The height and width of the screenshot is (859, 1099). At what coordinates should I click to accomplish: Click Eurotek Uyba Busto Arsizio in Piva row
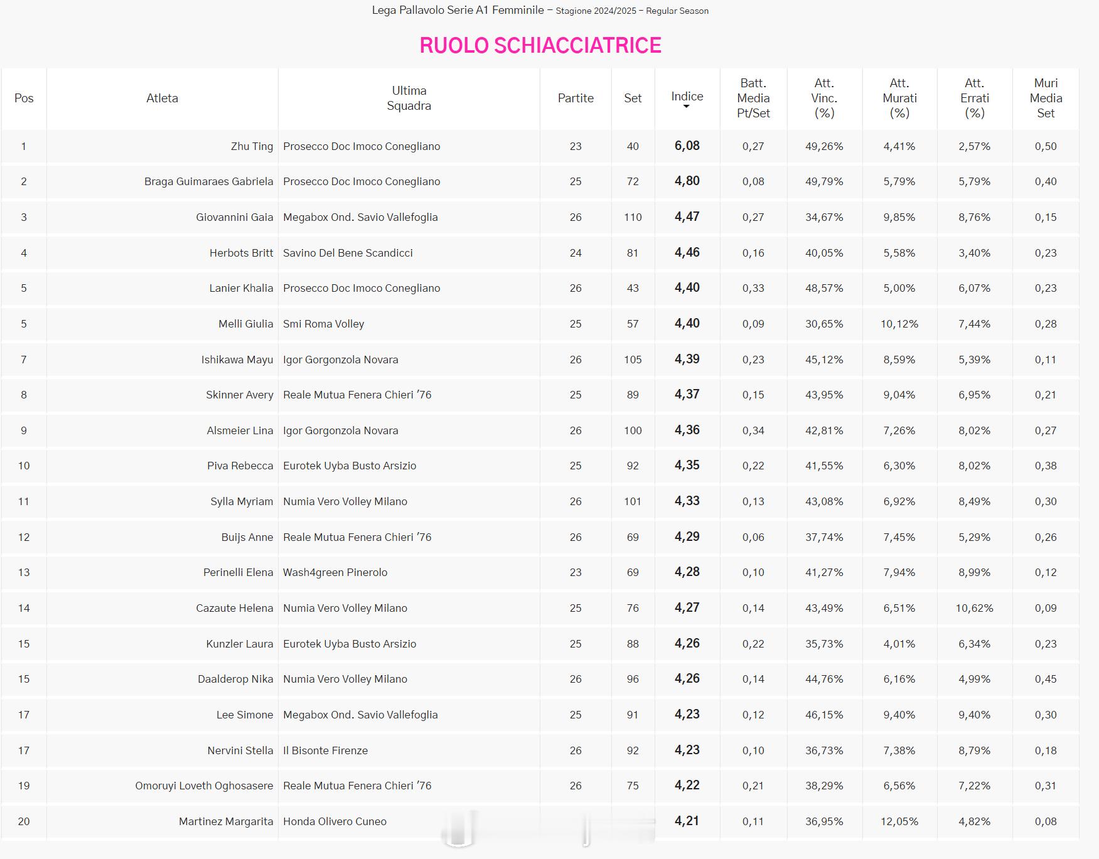pos(350,466)
